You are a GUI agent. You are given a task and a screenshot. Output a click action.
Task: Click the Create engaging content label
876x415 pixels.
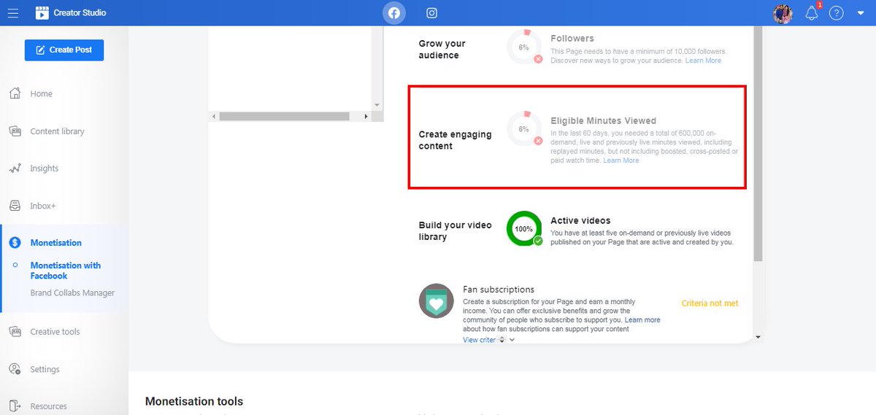(455, 140)
